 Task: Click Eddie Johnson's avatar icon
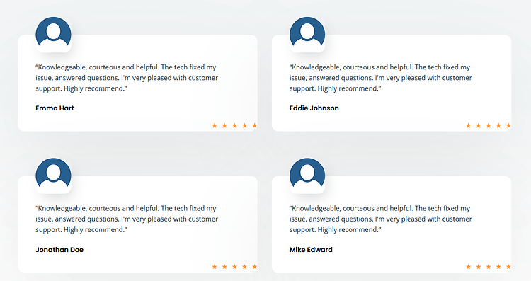[x=307, y=35]
